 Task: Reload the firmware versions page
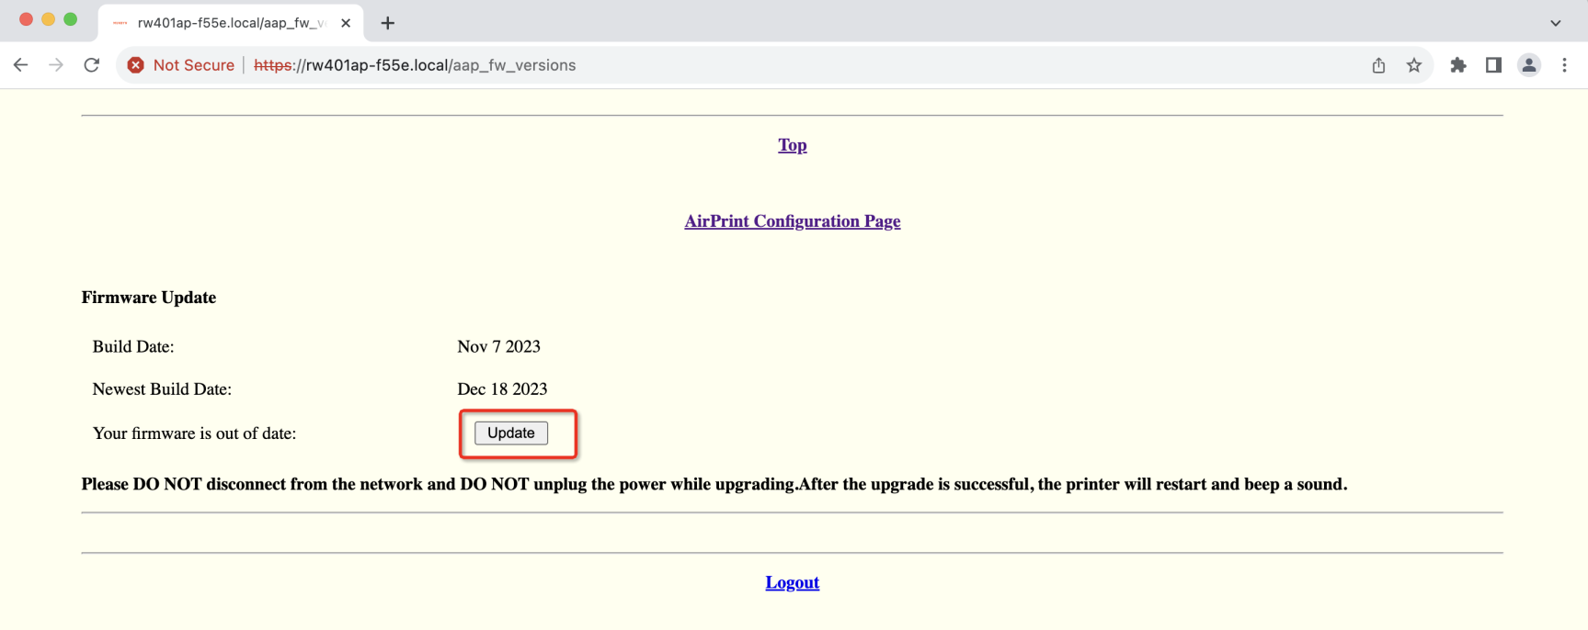91,65
